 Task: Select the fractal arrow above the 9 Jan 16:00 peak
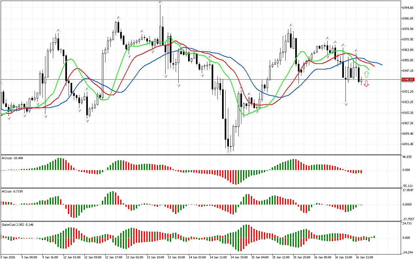(58, 30)
